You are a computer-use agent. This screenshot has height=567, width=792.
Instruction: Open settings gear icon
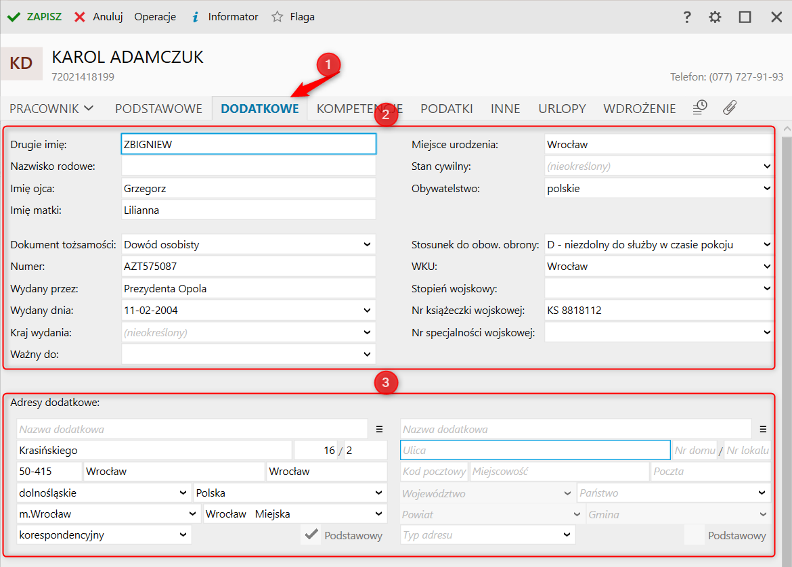click(x=715, y=17)
